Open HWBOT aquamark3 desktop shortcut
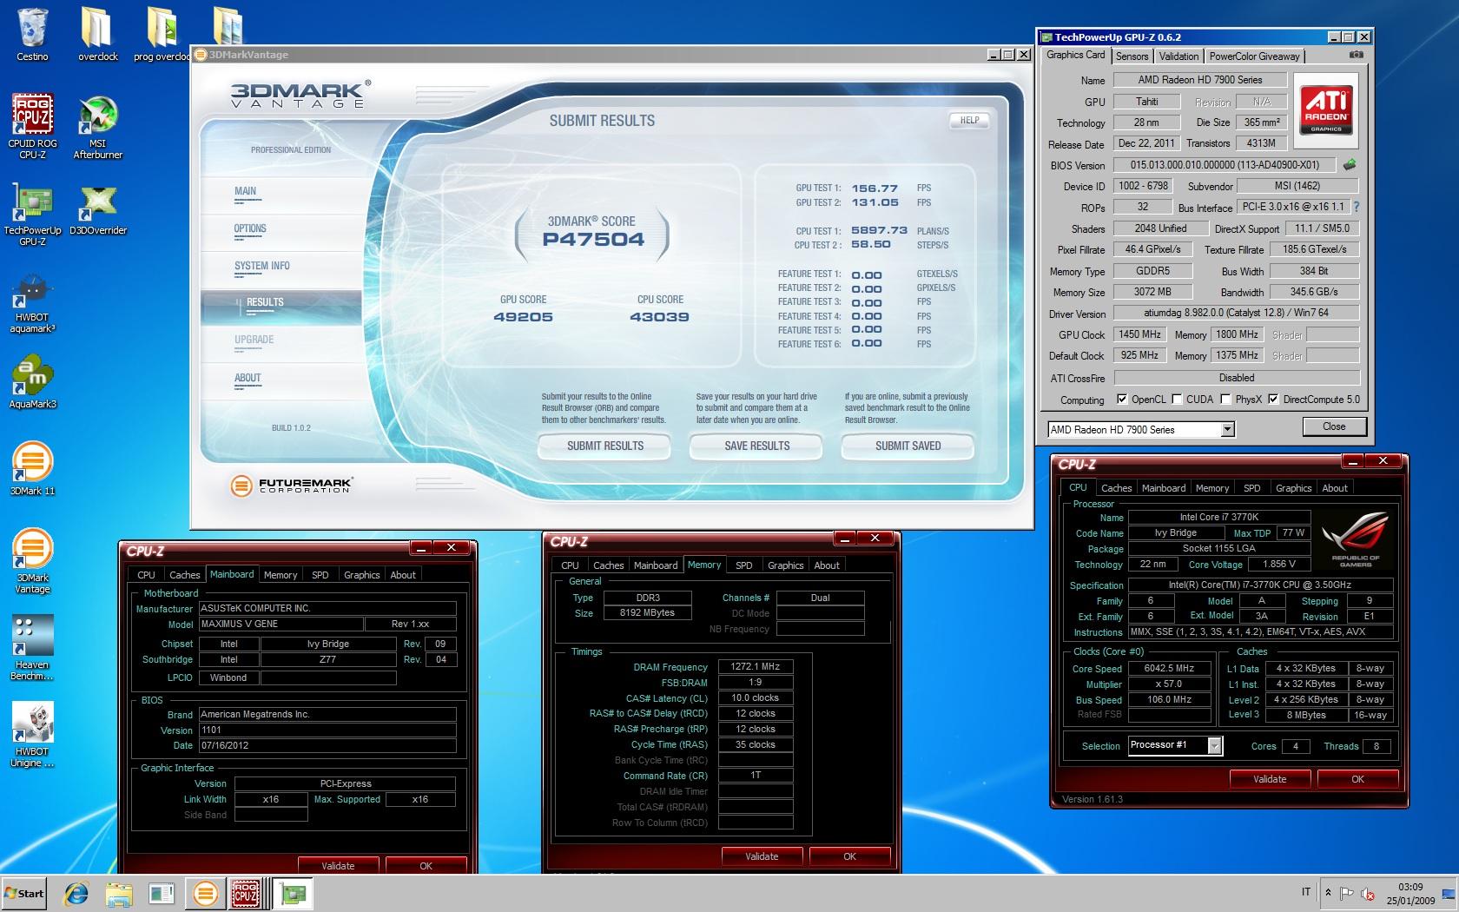 coord(32,301)
